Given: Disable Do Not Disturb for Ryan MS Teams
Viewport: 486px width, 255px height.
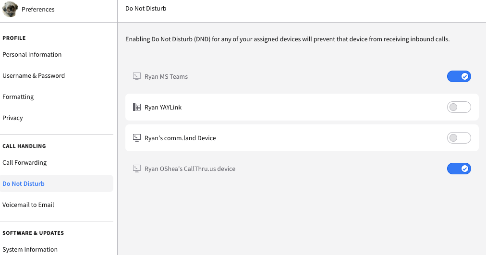Looking at the screenshot, I should pos(459,76).
